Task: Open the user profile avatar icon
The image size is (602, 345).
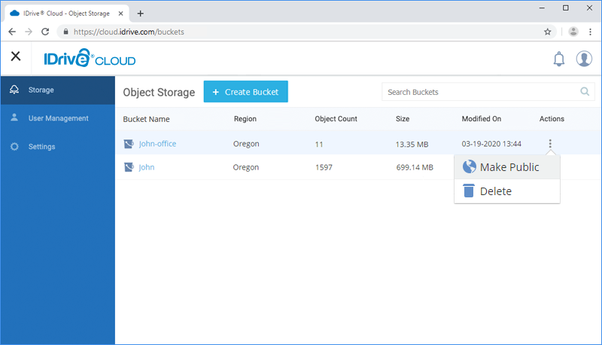Action: pyautogui.click(x=584, y=59)
